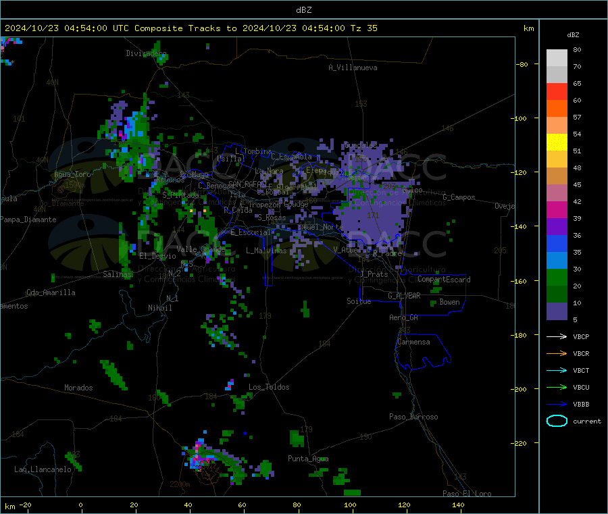Click the 'Guadales' map label

click(x=360, y=145)
